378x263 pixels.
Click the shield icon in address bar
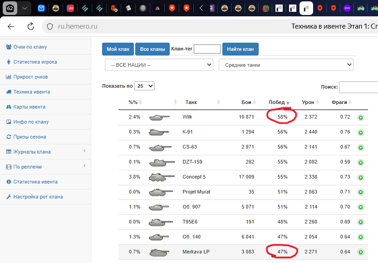[50, 27]
